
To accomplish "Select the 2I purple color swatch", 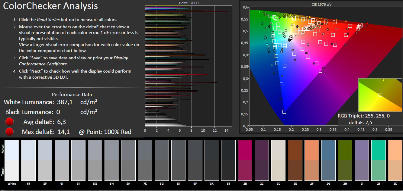I will click(362, 160).
